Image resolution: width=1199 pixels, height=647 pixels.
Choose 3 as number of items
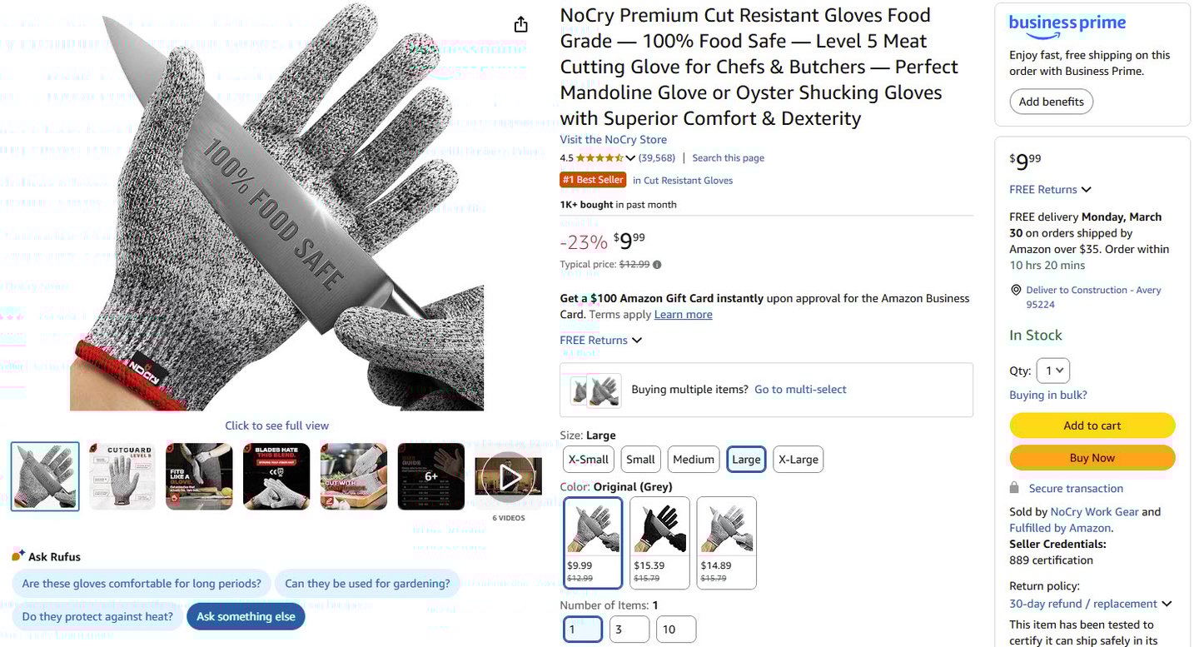click(629, 630)
